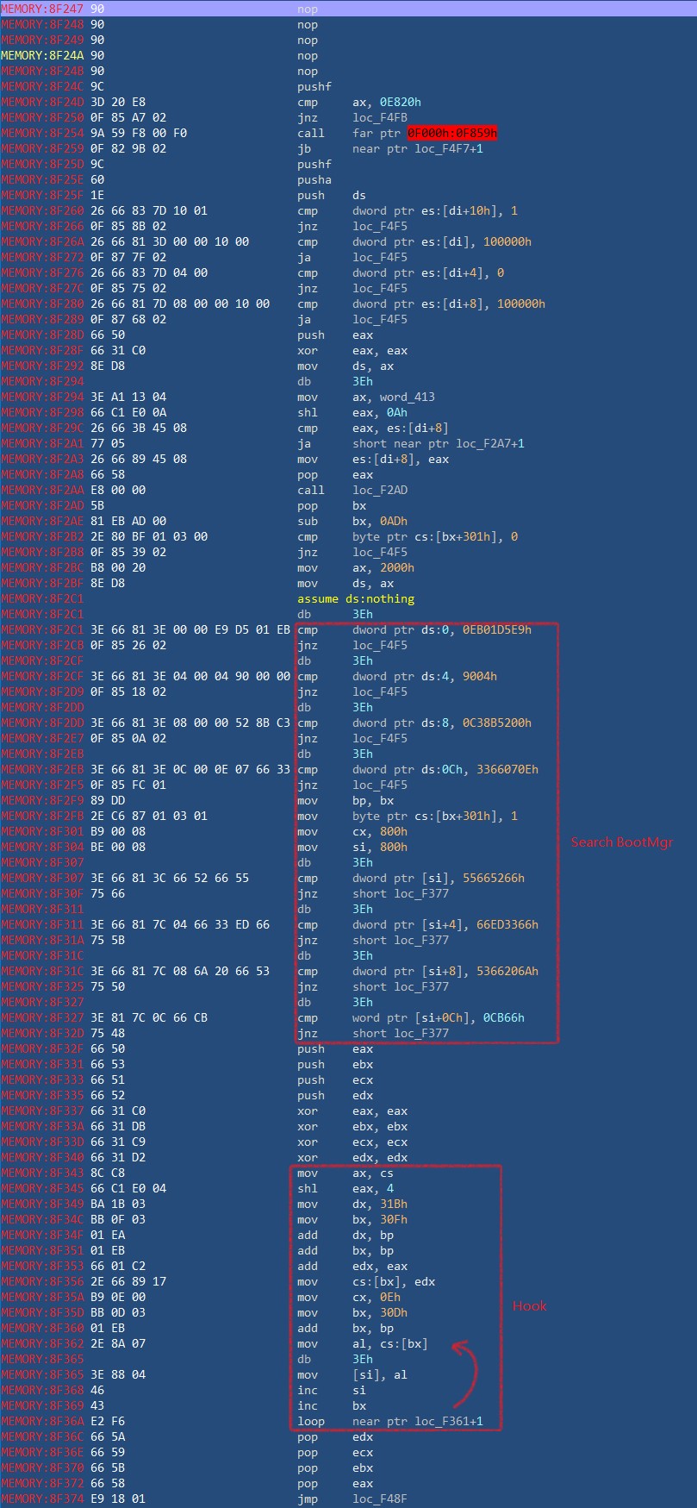Click the 'Search BootMgr' red annotation

pos(621,842)
